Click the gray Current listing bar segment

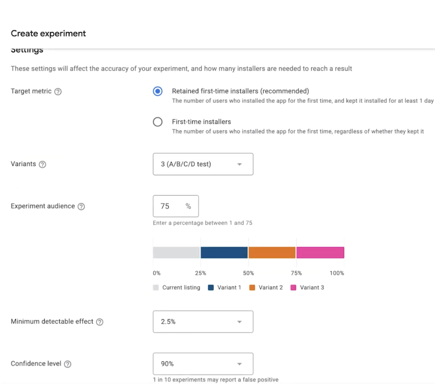click(176, 253)
